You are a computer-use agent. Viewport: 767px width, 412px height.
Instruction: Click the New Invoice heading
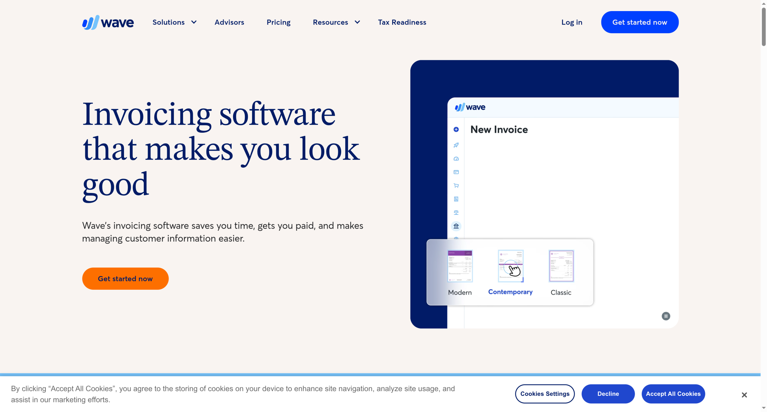pos(499,129)
